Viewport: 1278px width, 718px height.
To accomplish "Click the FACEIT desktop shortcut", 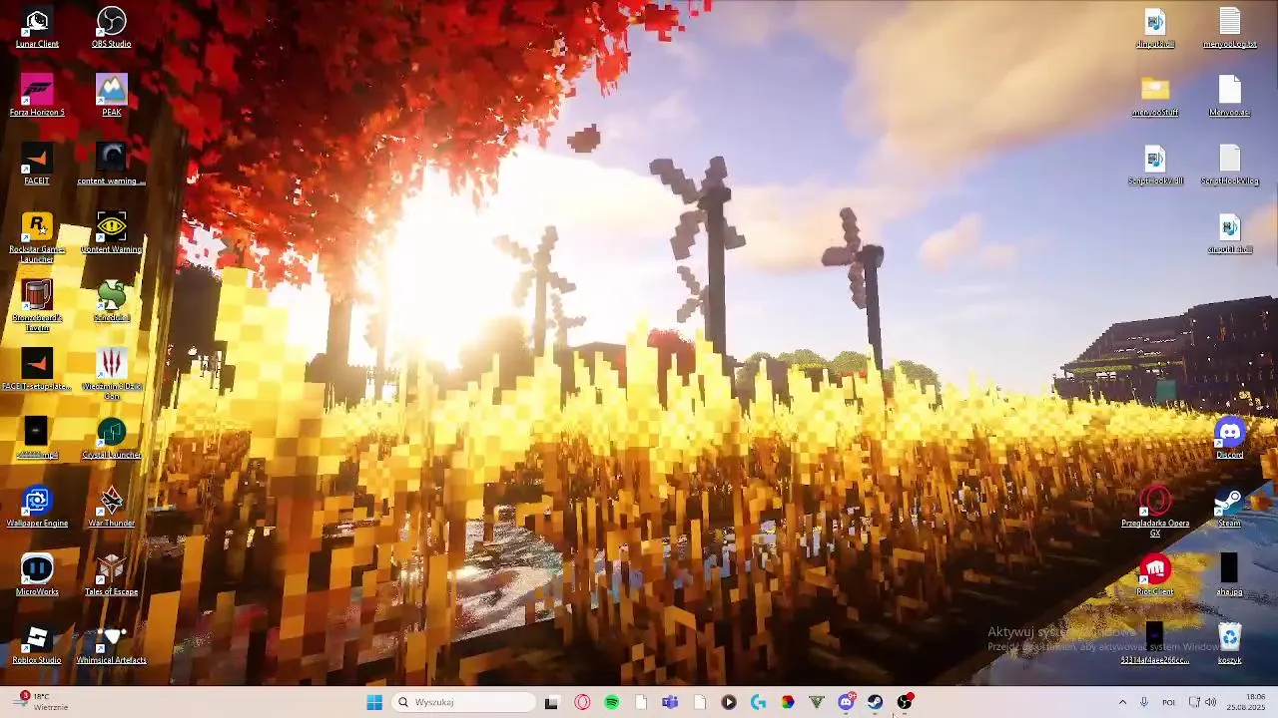I will [x=37, y=165].
